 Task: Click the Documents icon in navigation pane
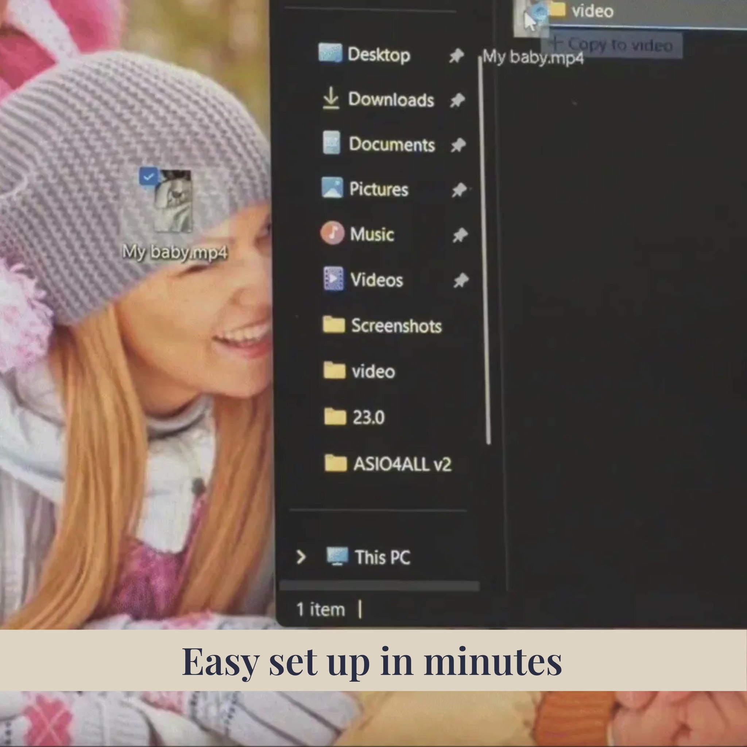click(x=331, y=143)
